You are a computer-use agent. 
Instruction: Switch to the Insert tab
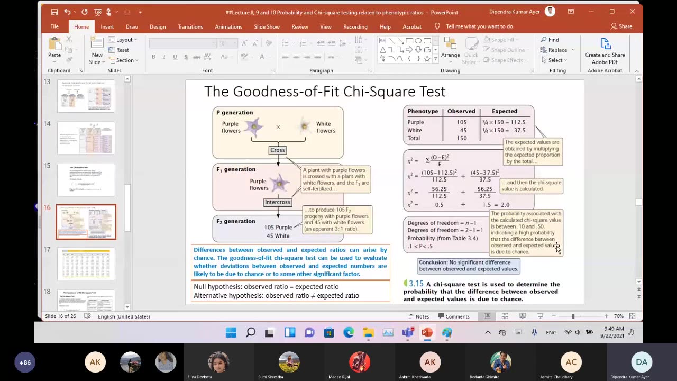(107, 26)
